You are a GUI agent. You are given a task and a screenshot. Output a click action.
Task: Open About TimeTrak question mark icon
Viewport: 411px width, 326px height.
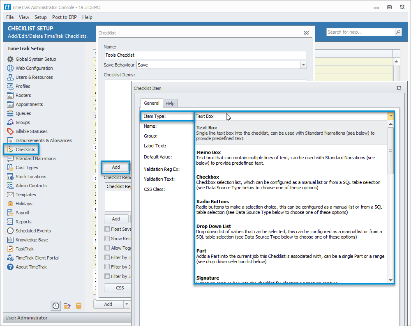tap(10, 267)
